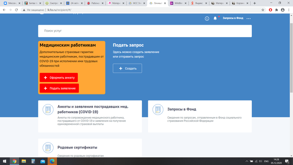Viewport: 293px width, 165px height.
Task: Open the Родовые сертификаты card
Action: coord(90,148)
